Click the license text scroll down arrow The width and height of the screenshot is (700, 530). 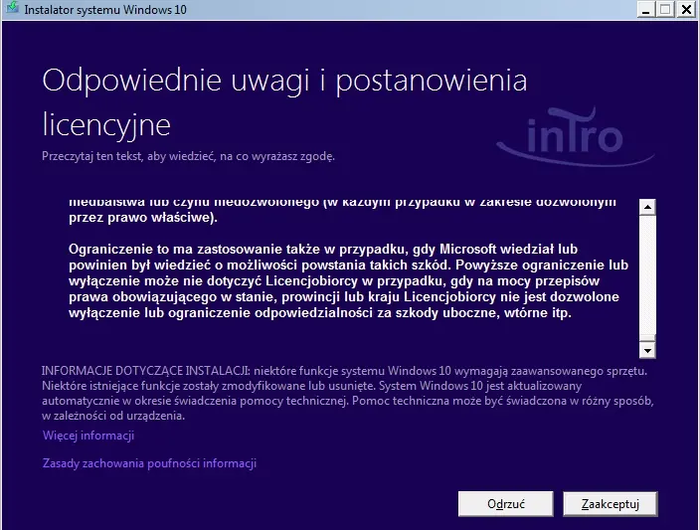647,350
